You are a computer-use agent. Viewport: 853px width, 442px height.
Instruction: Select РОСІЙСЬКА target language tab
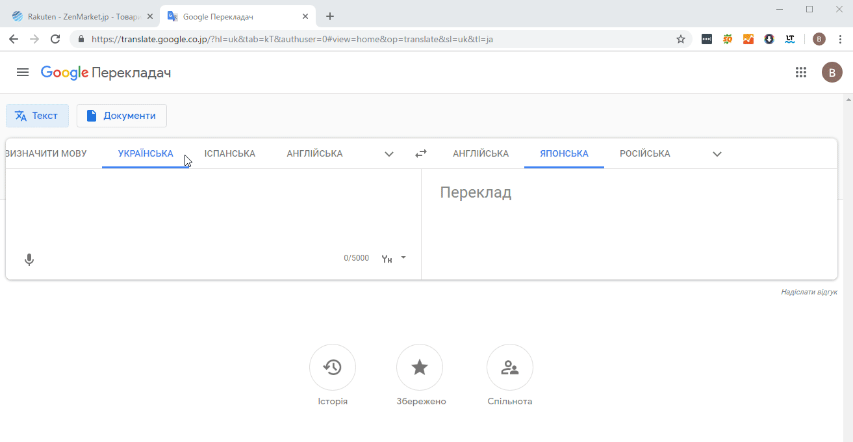(645, 154)
